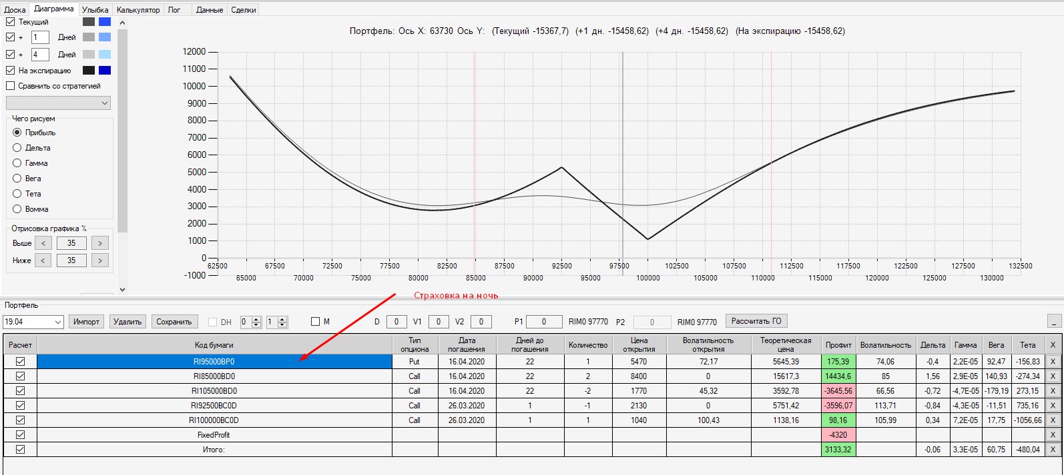Viewport: 1064px width, 475px height.
Task: Toggle the plus 4 Дней curve checkbox
Action: click(x=10, y=55)
